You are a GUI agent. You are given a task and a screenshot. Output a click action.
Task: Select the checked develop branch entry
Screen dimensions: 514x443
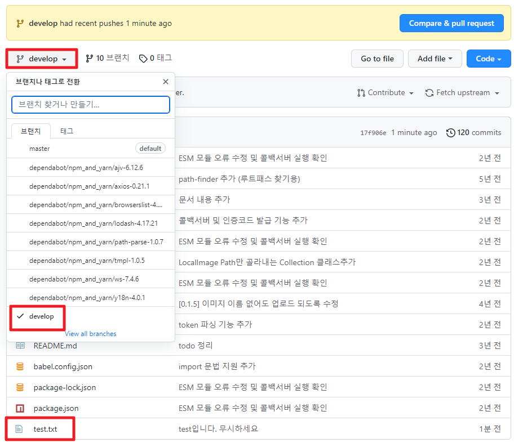(x=91, y=316)
